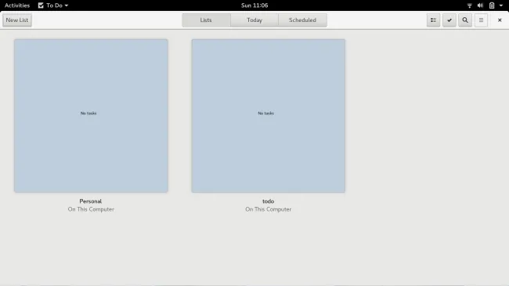Screen dimensions: 509x286
Task: Open the clock showing Sun 11:06
Action: click(254, 5)
